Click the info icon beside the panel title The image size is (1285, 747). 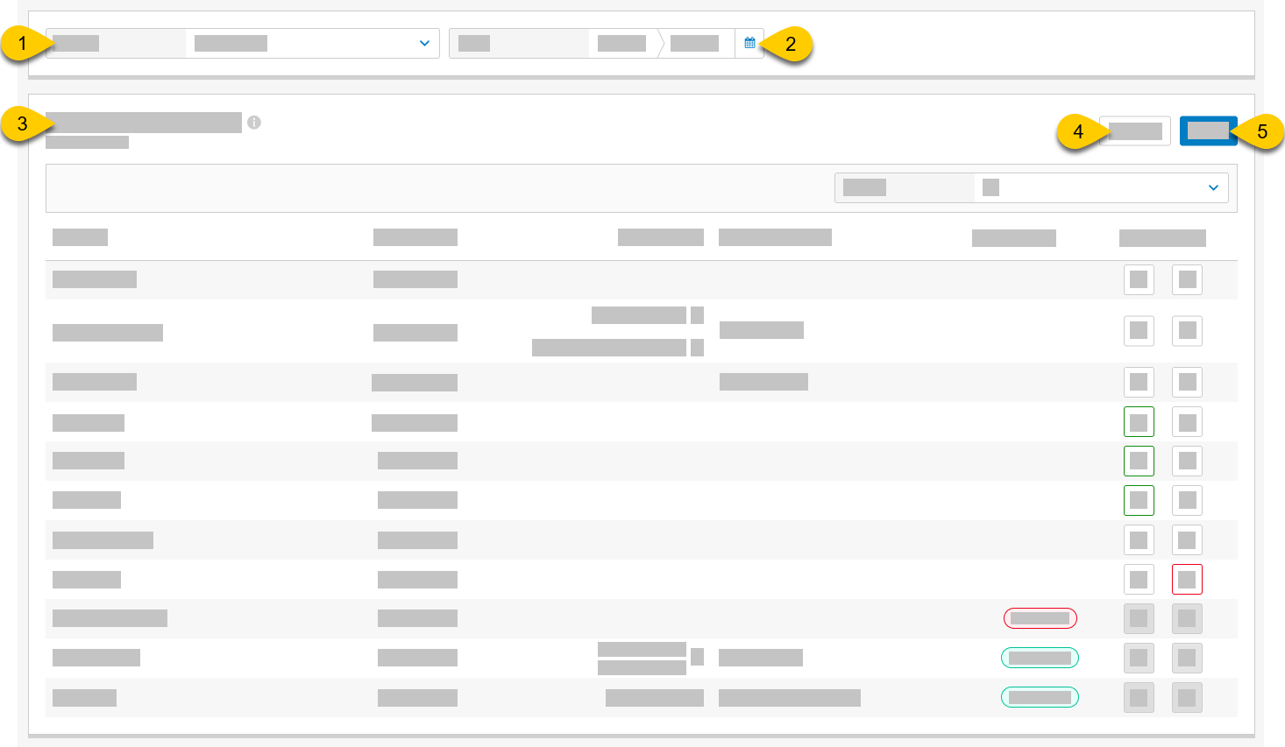point(255,123)
